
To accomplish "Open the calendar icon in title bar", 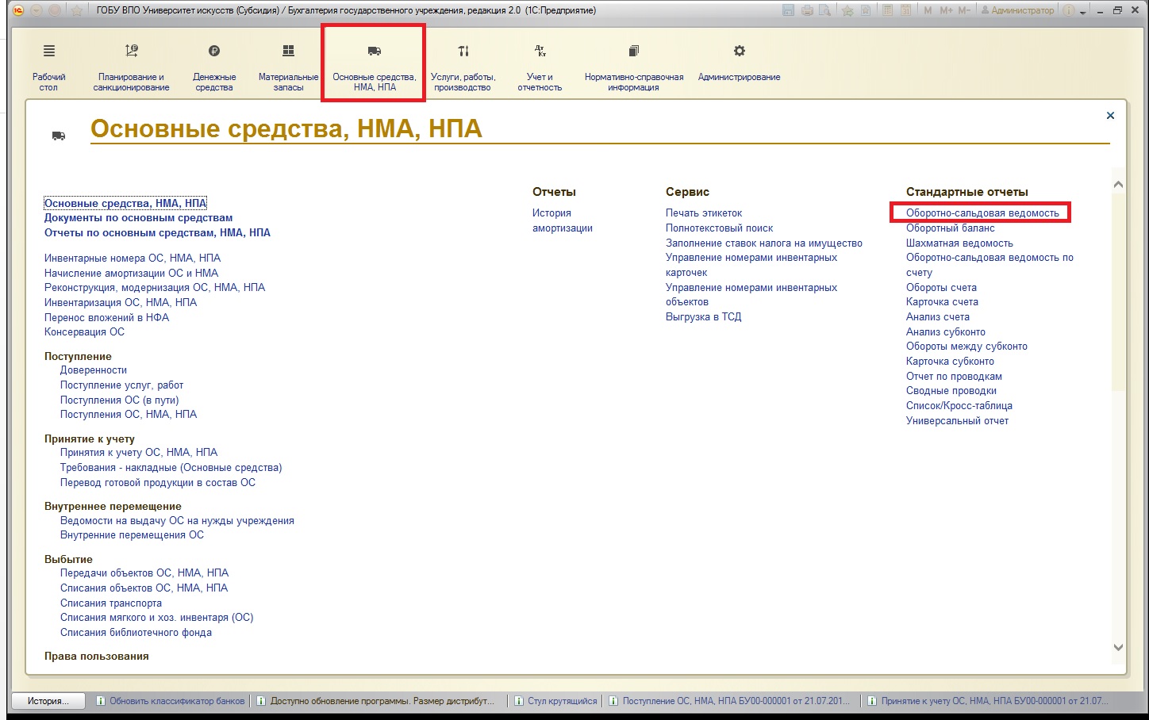I will point(905,10).
